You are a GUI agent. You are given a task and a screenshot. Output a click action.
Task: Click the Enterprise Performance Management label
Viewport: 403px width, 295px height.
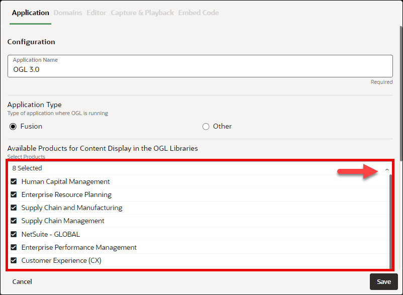(79, 247)
